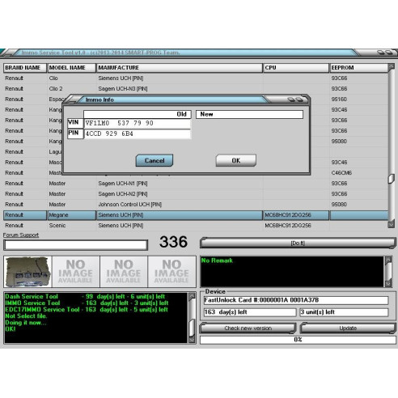Image resolution: width=398 pixels, height=398 pixels.
Task: Select Master Sagem UCH-N2 [PIN] row
Action: [x=196, y=194]
